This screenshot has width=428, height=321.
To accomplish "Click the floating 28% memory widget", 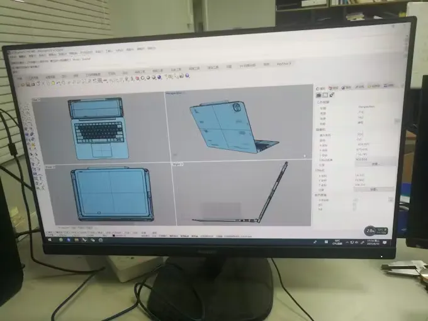I will (x=371, y=231).
